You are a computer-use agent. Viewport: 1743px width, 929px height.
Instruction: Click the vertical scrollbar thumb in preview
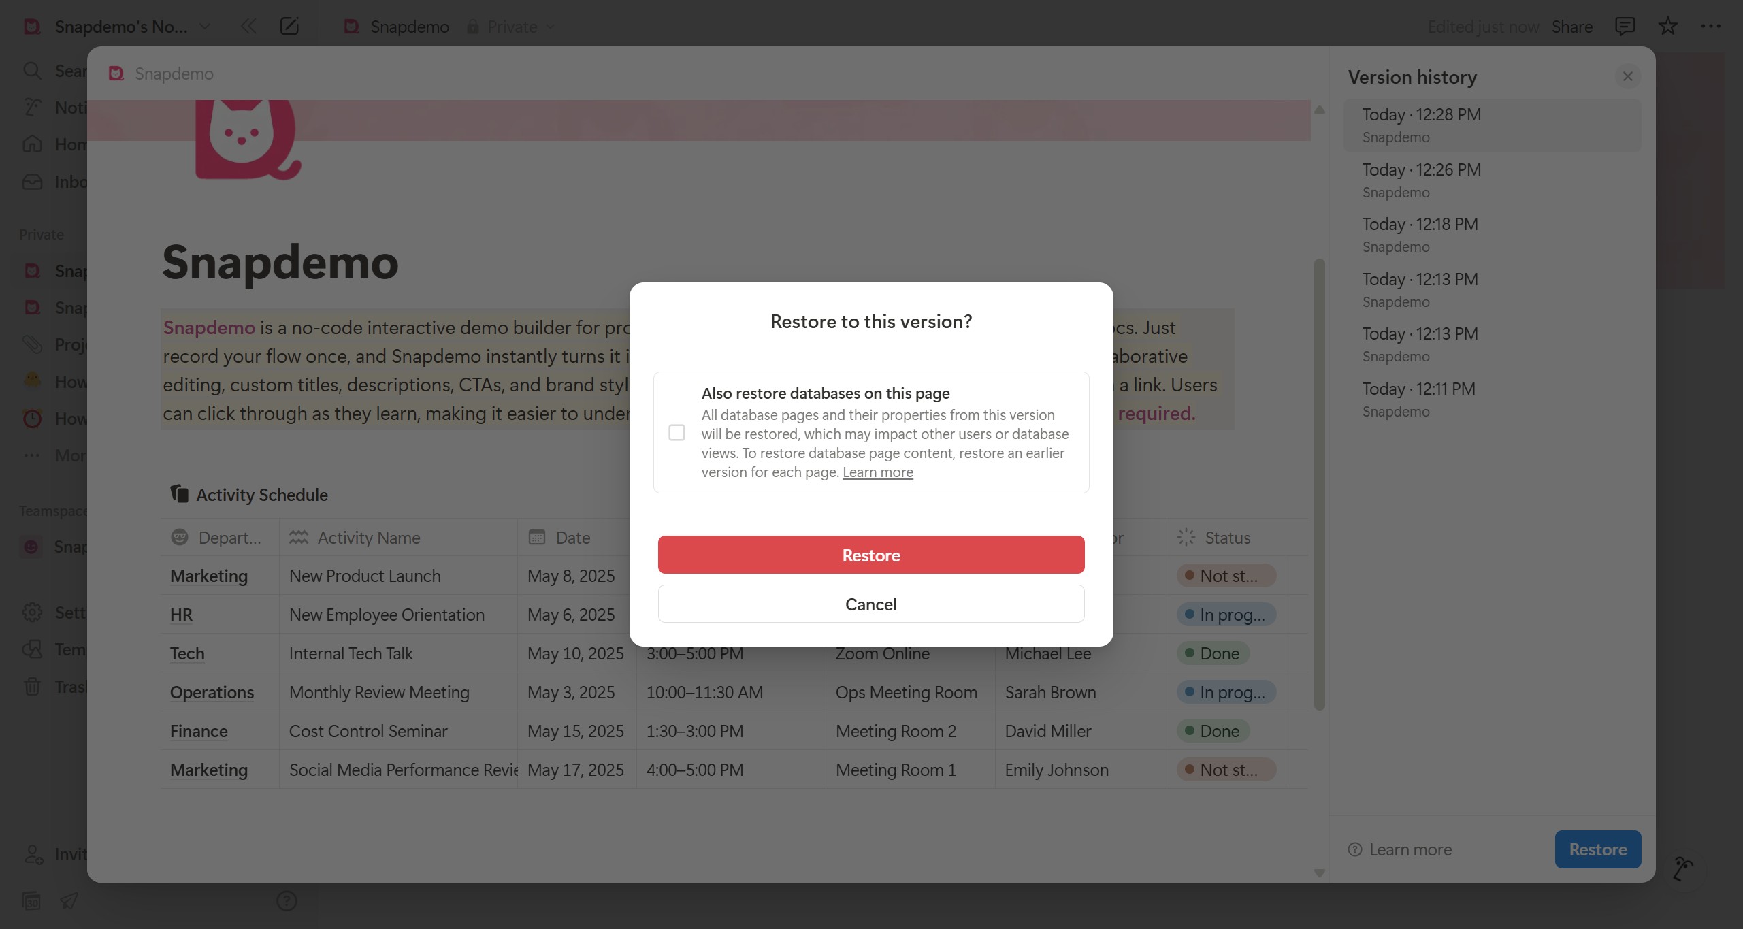[1319, 485]
